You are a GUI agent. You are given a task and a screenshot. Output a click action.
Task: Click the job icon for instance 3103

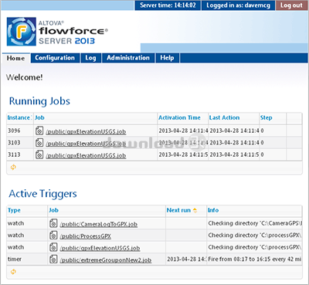click(39, 143)
